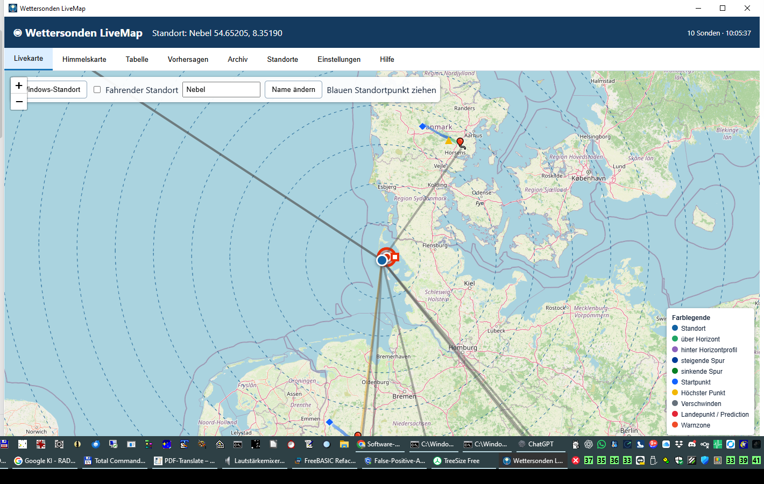Click the Landepunkt / Prediction red legend dot
The image size is (764, 484).
click(675, 414)
